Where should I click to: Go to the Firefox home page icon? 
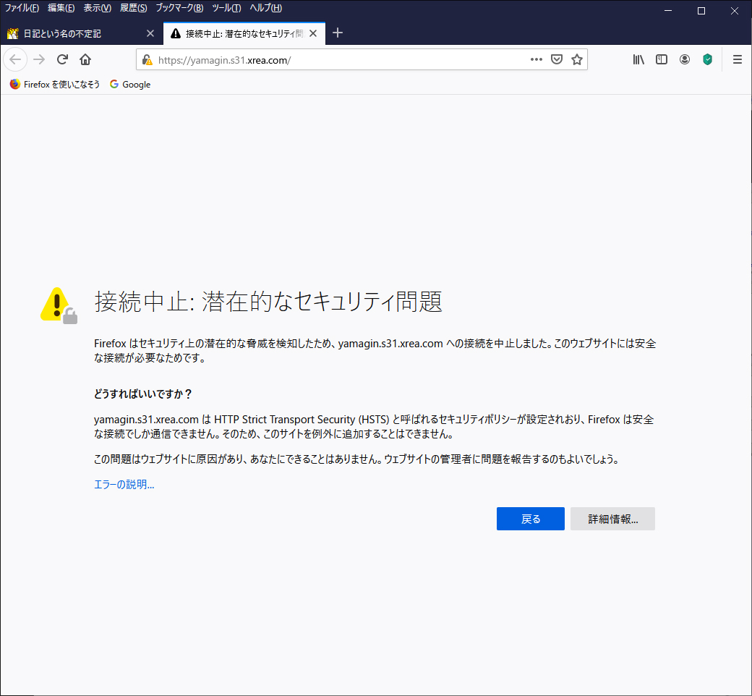pyautogui.click(x=85, y=59)
